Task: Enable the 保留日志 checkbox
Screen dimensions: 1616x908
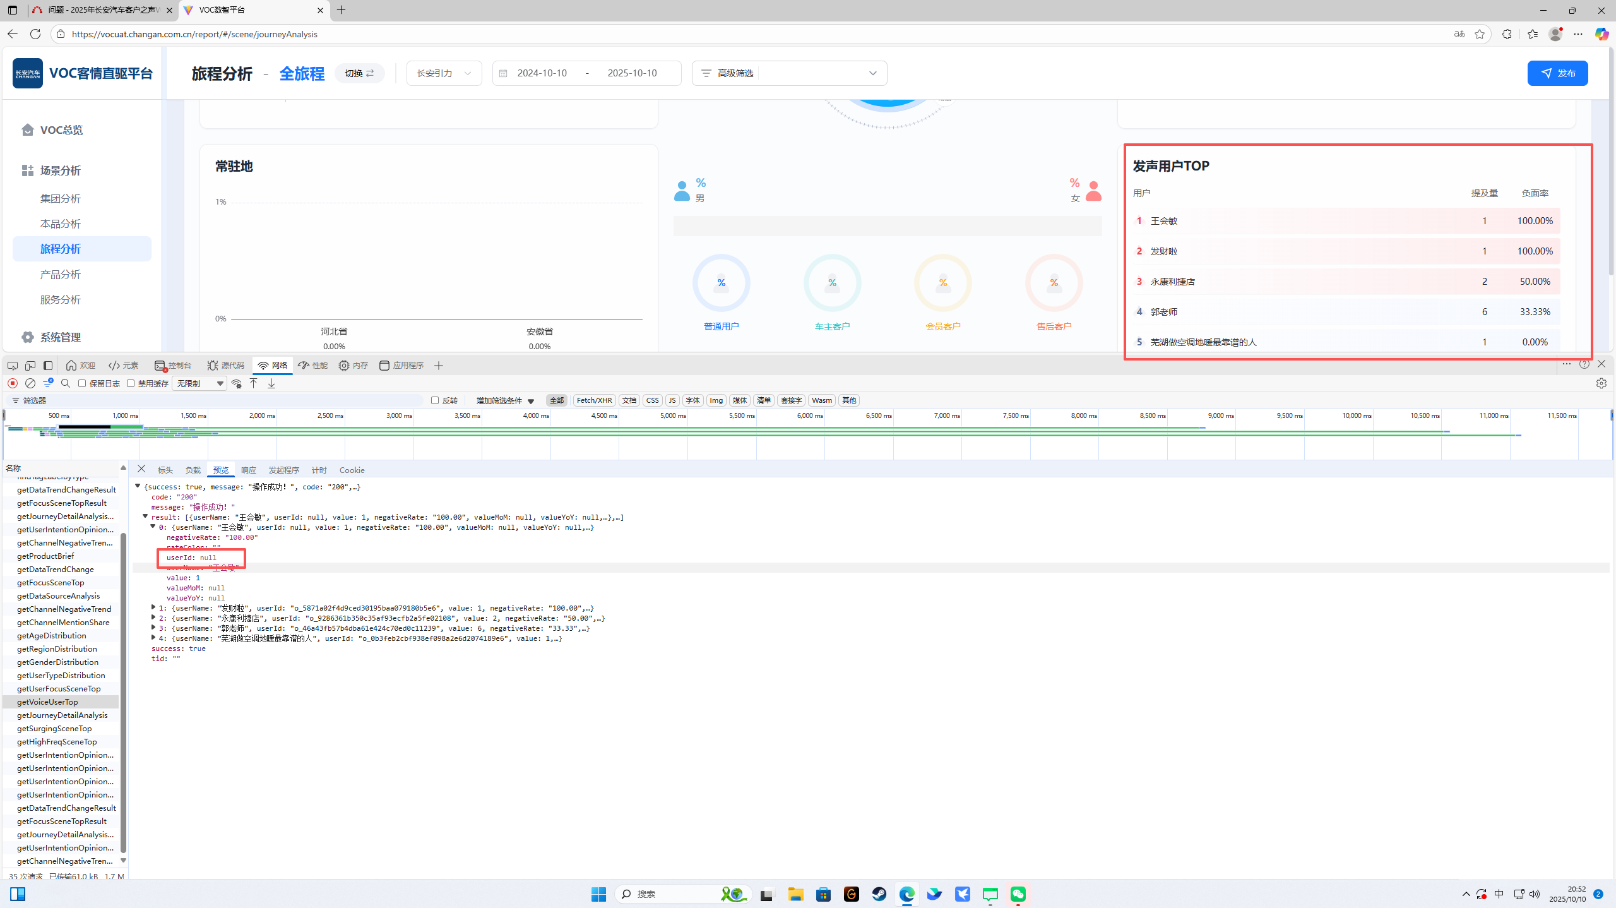Action: [x=82, y=383]
